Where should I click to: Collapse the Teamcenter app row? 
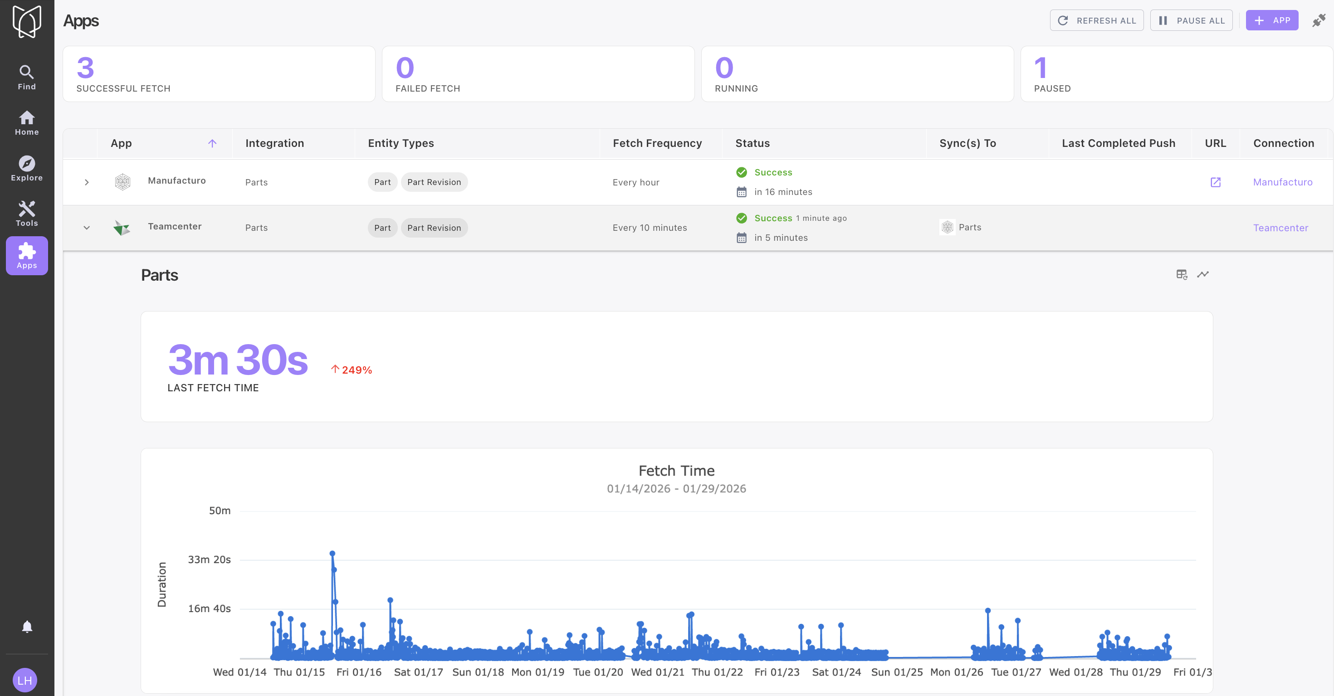point(87,228)
